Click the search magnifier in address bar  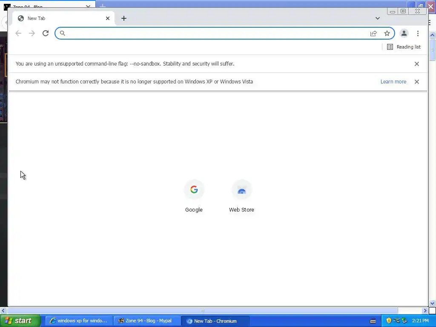point(63,33)
